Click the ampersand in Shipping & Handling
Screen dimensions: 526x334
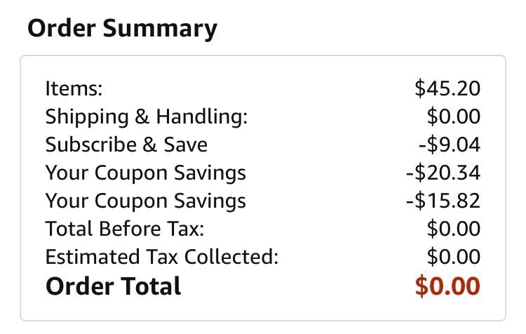142,116
